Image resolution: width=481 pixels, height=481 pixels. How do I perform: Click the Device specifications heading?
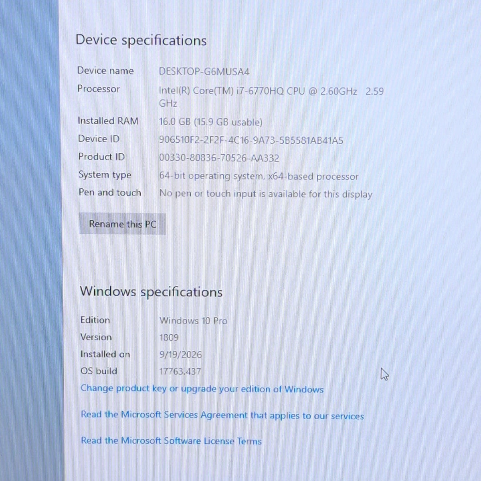point(141,40)
